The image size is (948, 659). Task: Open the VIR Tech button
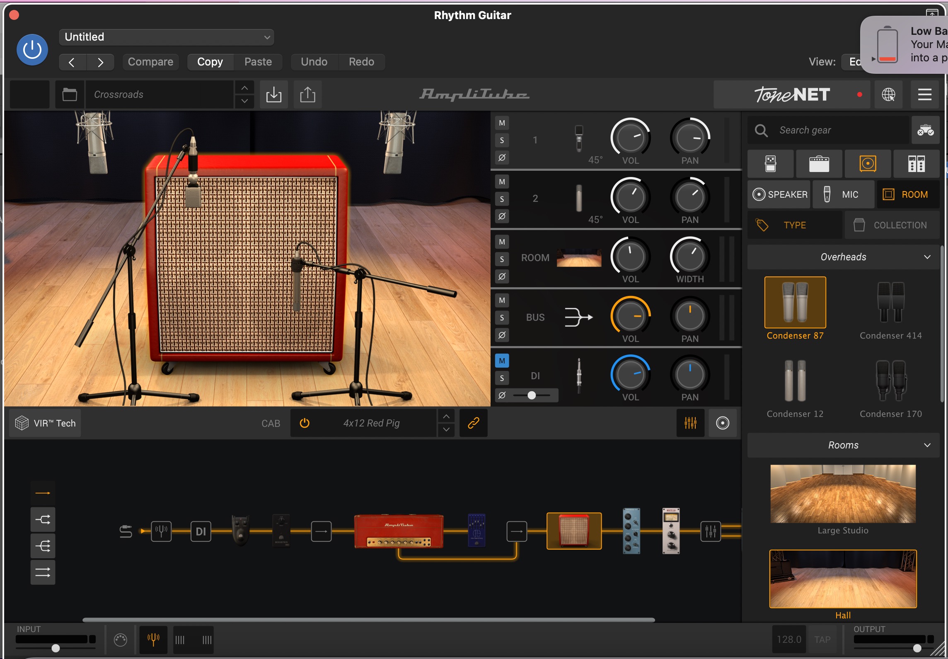[46, 423]
